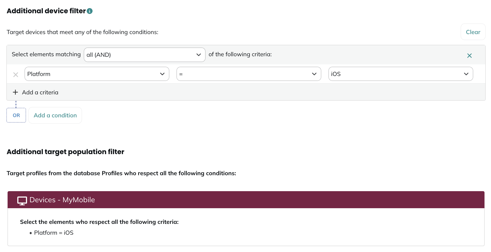Remove the condition block with teal X
491x252 pixels.
pyautogui.click(x=469, y=55)
